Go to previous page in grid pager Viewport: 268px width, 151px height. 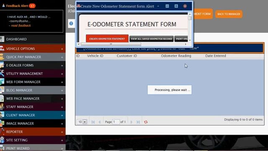[100, 122]
